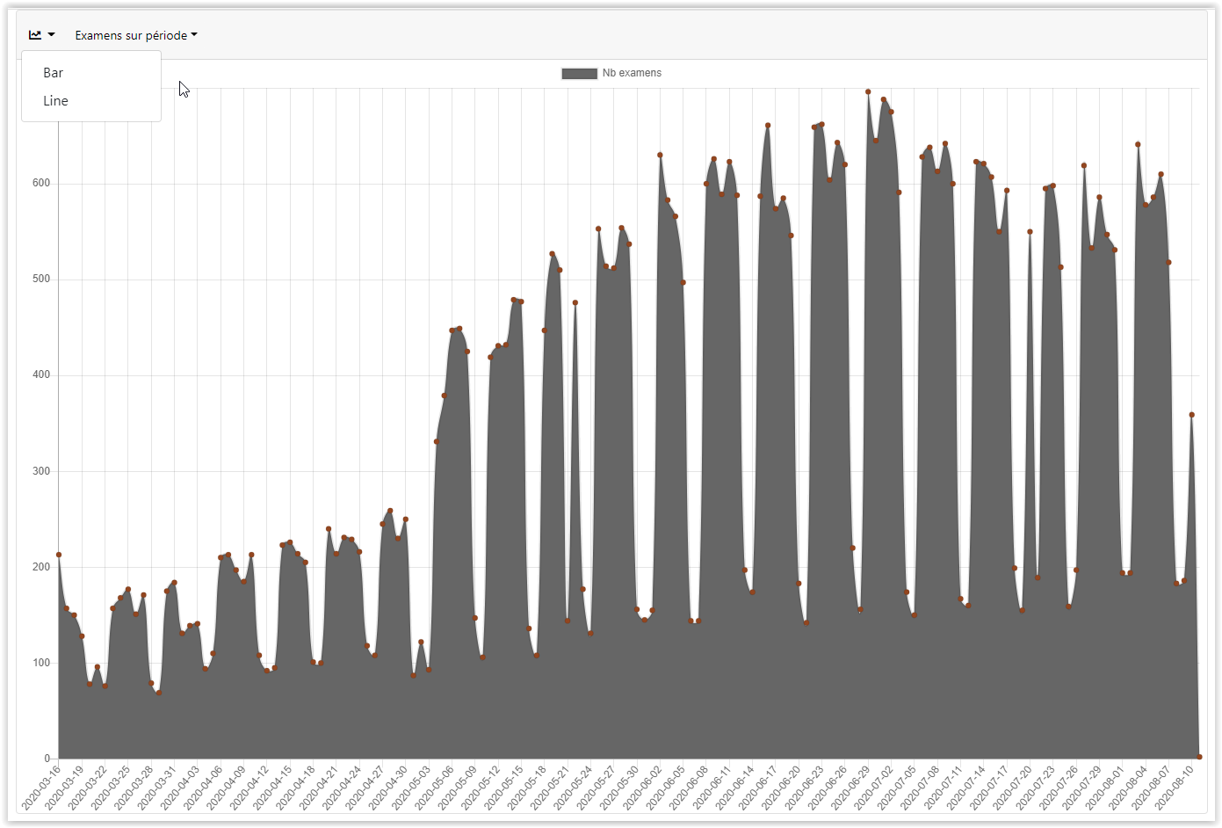Click the y-axis value 100

tap(41, 663)
